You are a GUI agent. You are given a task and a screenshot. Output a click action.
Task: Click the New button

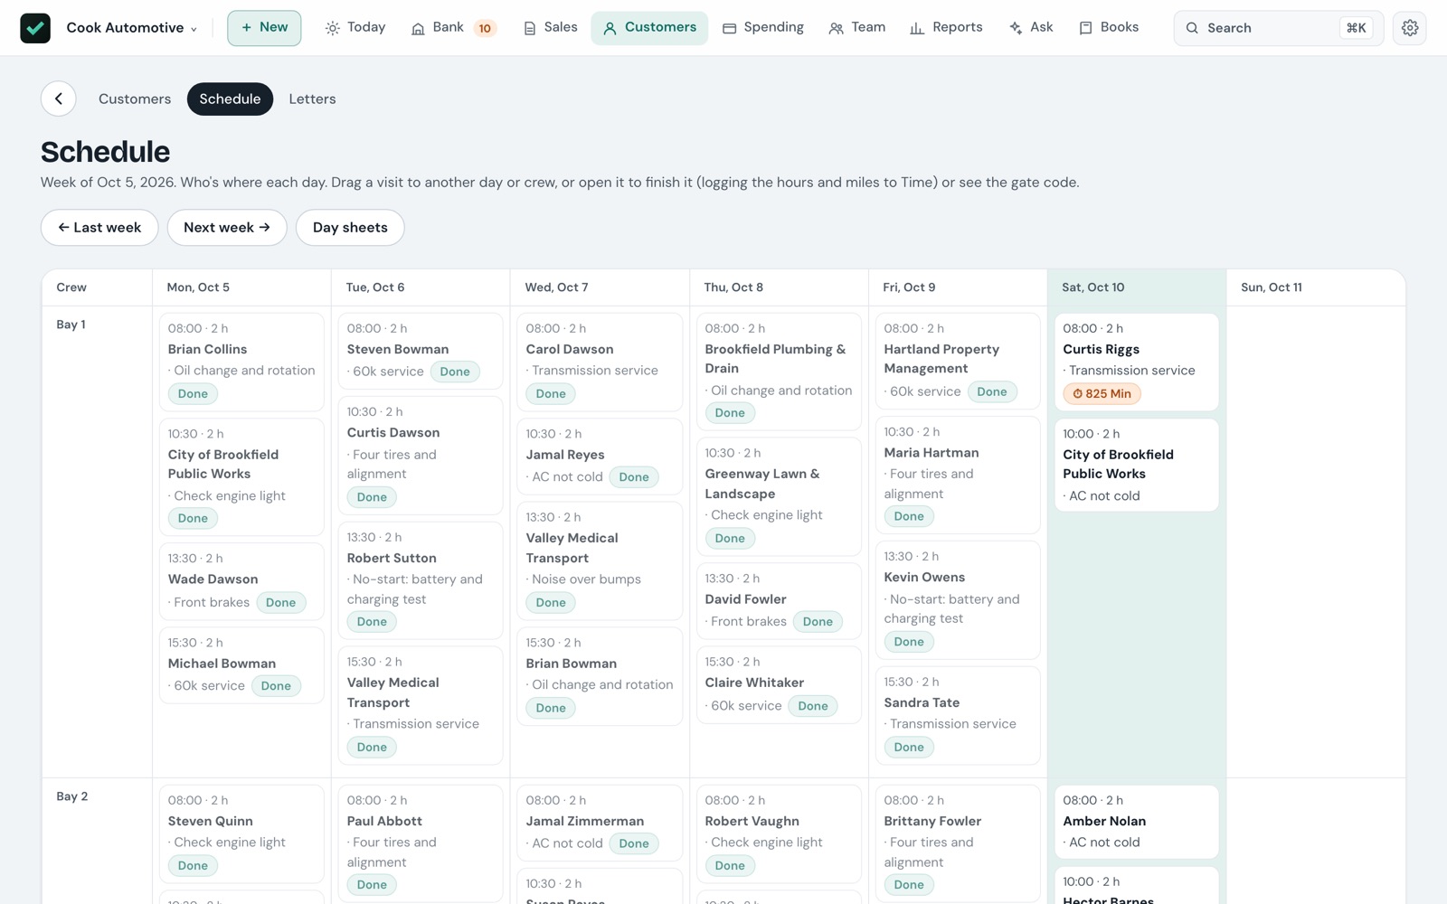pos(264,28)
